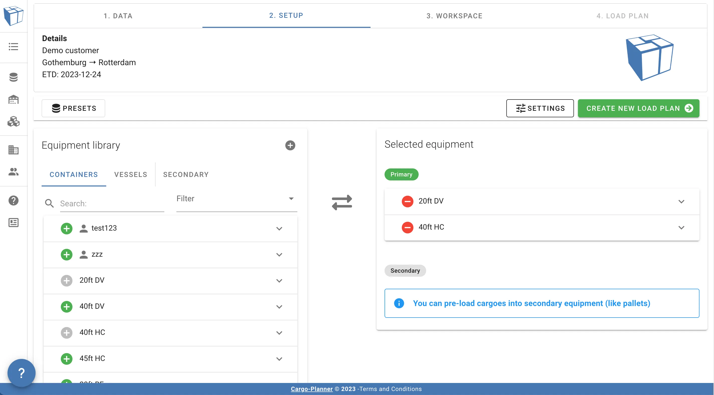This screenshot has width=714, height=395.
Task: Click CREATE NEW LOAD PLAN button
Action: (638, 108)
